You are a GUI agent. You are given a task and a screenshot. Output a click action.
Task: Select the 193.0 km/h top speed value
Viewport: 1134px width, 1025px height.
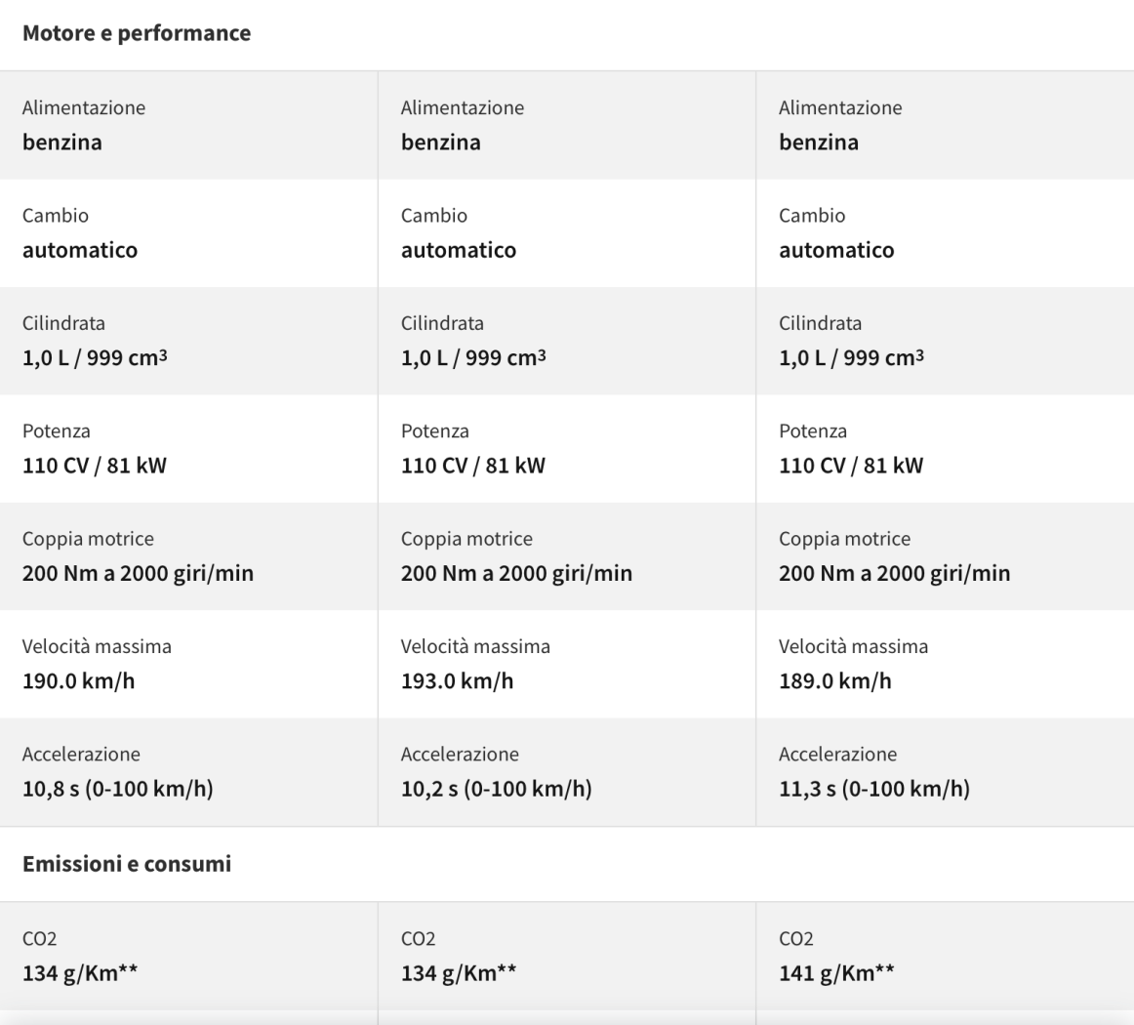pos(457,681)
